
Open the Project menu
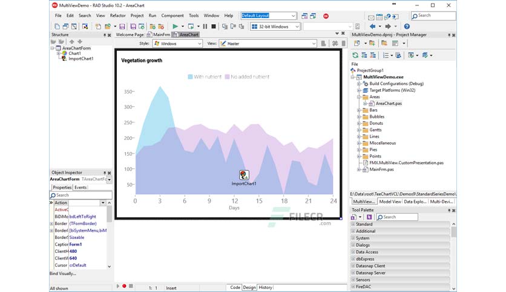click(137, 16)
